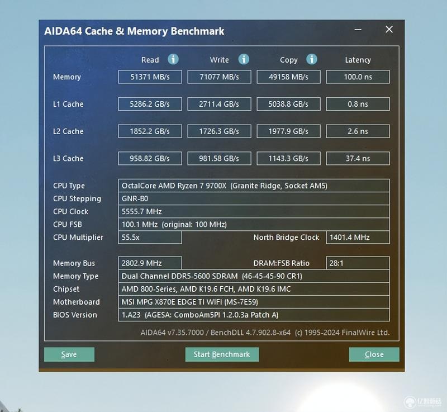This screenshot has height=412, width=447.
Task: Click Memory Type DDR5-5600 SDRAM field
Action: pyautogui.click(x=254, y=276)
